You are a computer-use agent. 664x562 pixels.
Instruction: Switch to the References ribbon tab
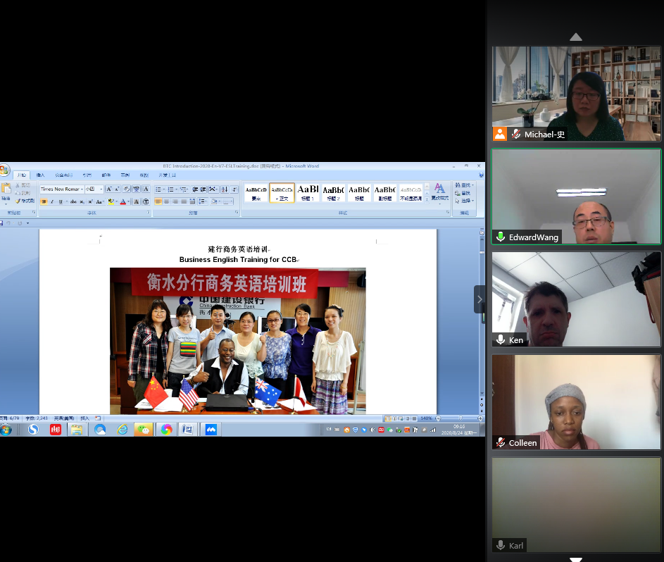pos(87,175)
